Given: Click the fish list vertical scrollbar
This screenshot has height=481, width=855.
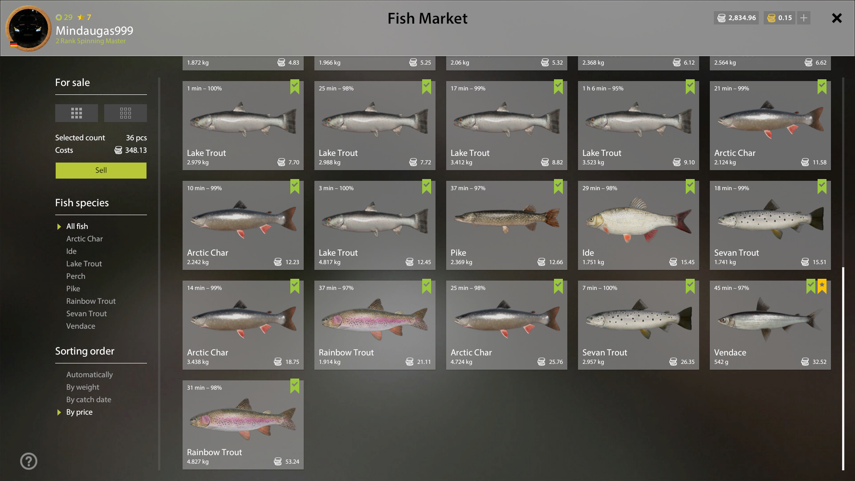Looking at the screenshot, I should point(843,368).
